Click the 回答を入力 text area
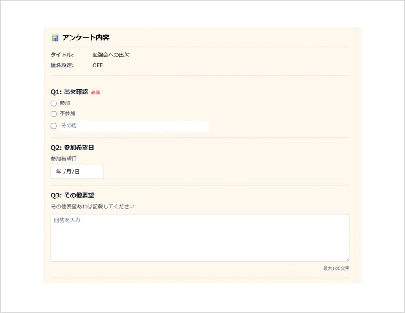Viewport: 405px width, 313px height. coord(200,237)
